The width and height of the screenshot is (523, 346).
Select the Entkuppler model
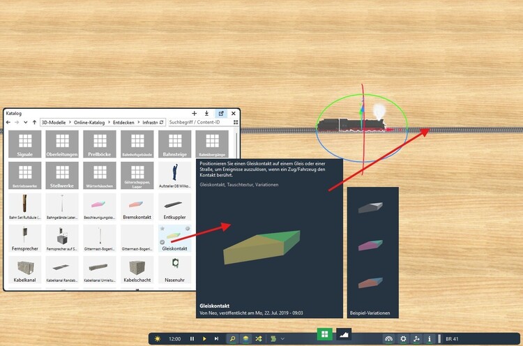pyautogui.click(x=175, y=207)
